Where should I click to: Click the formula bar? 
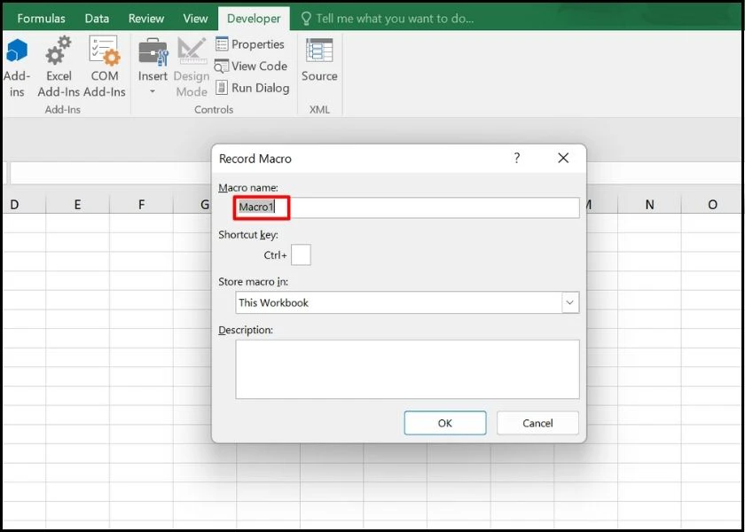point(110,173)
